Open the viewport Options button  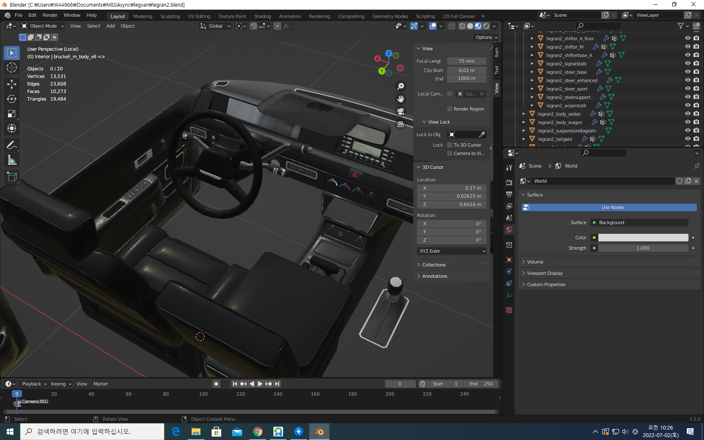(487, 37)
